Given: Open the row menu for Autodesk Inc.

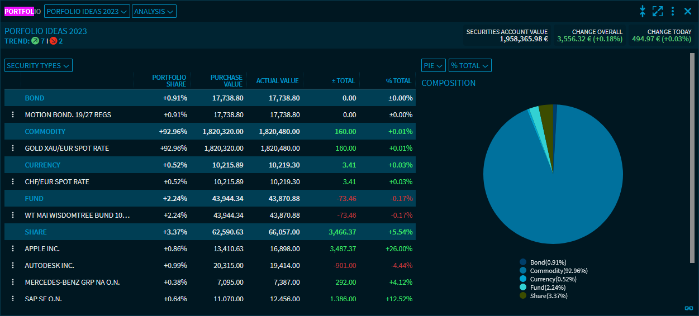Looking at the screenshot, I should click(12, 266).
